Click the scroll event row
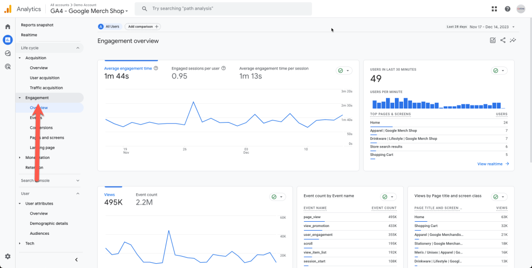532x268 pixels. click(350, 244)
